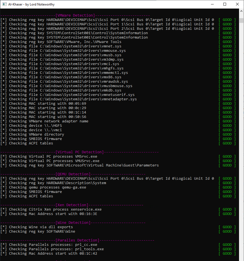Click the prl_tools.exe process check line
Viewport: 244px width, 261px height.
coord(52,249)
